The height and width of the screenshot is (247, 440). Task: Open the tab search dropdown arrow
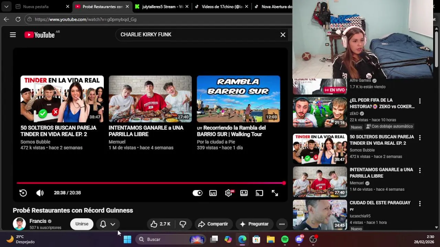pos(6,7)
